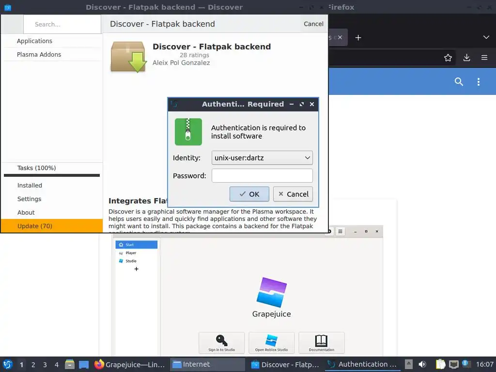Switch to virtual desktop 1
This screenshot has height=372, width=496.
click(x=21, y=365)
